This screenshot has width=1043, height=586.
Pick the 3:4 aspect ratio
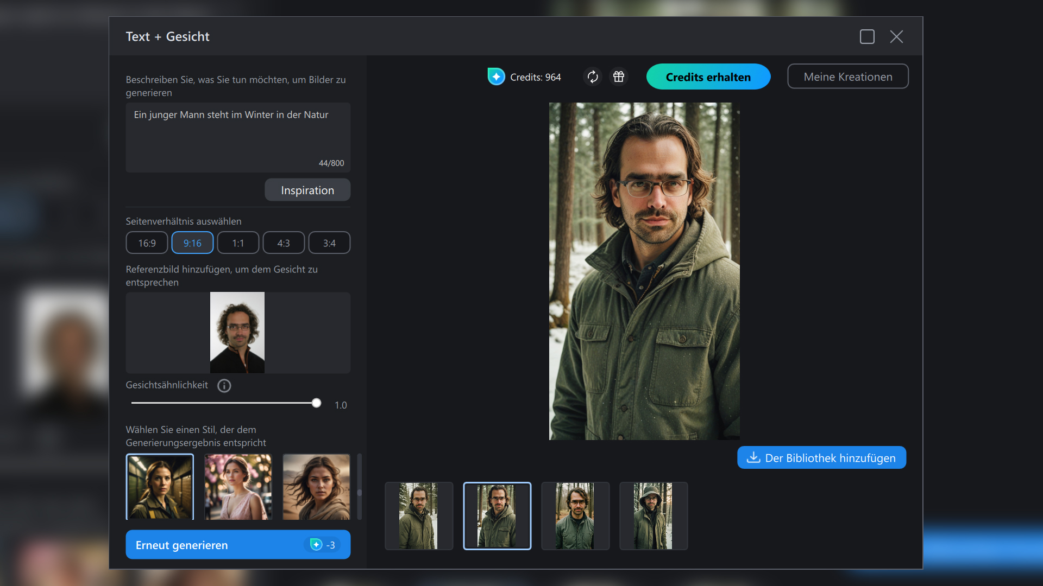pos(329,243)
